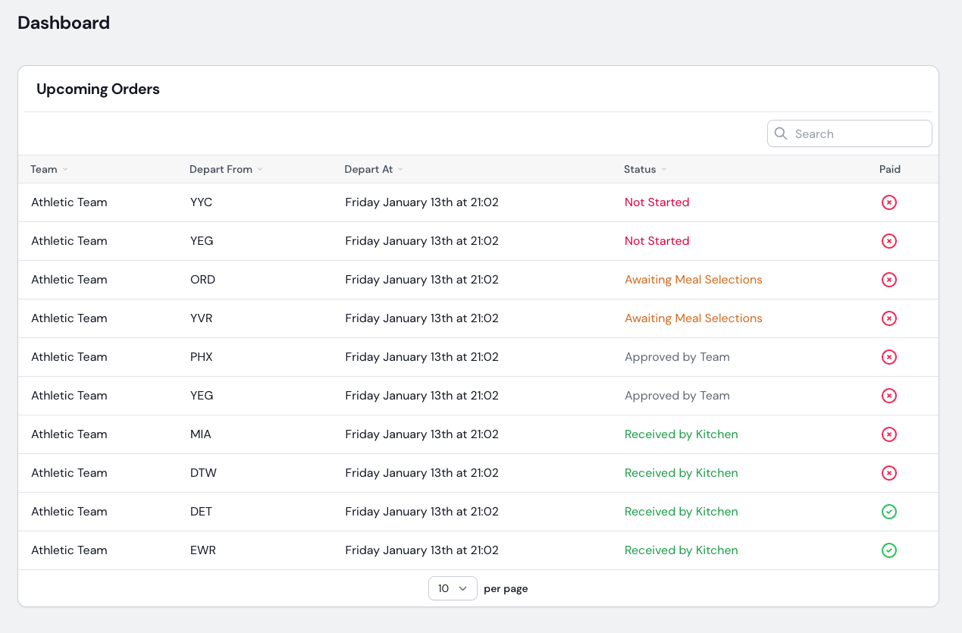Click the paid status icon for the YYC order

click(x=889, y=202)
